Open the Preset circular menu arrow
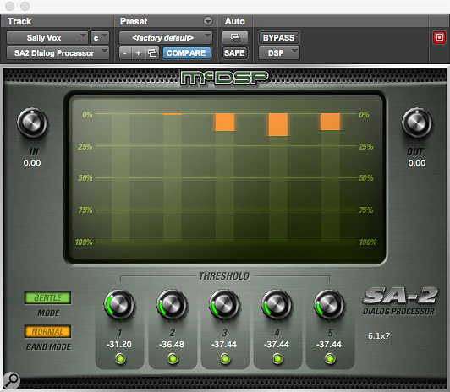The height and width of the screenshot is (392, 450). 208,21
